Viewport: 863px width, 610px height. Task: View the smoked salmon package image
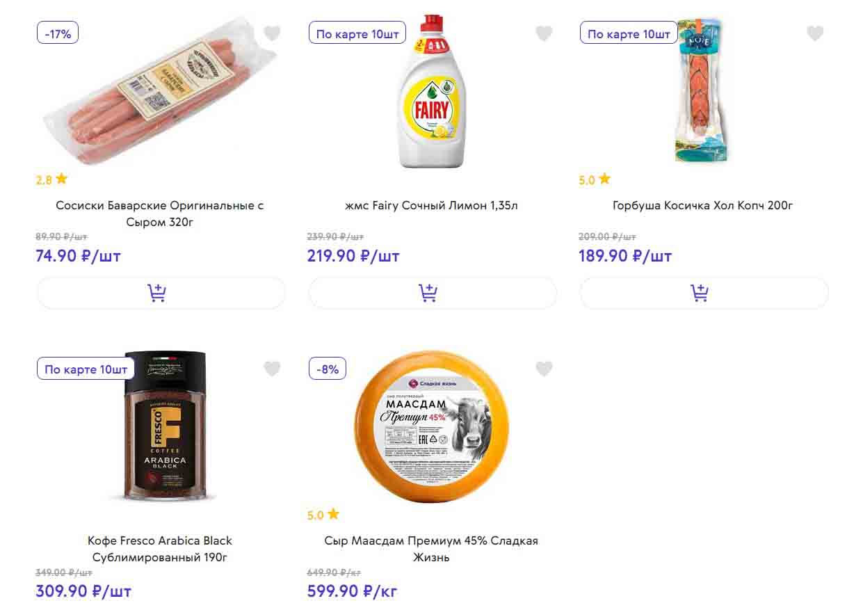(700, 90)
